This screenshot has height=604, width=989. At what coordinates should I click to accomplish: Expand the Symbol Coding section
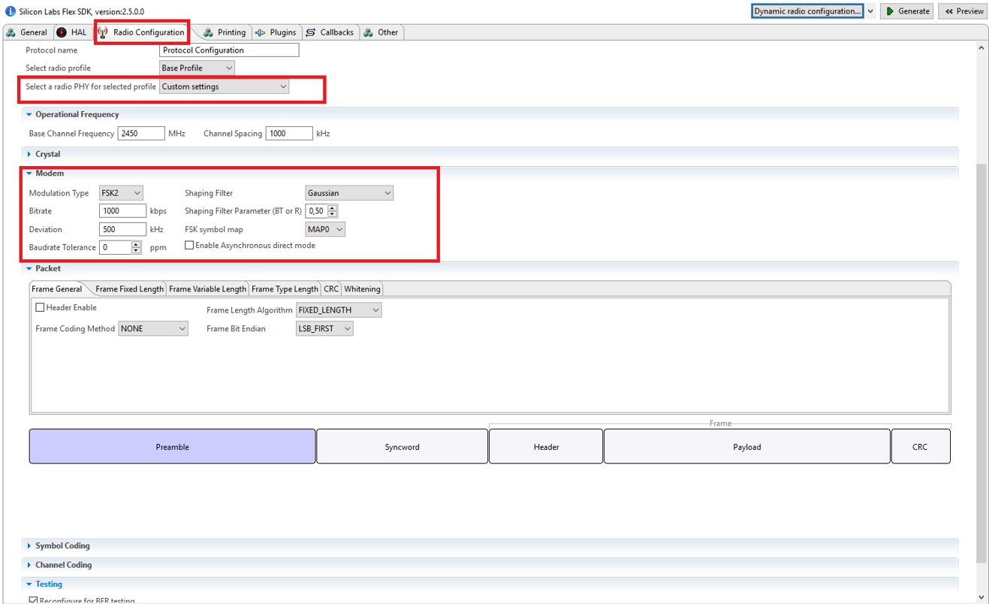(x=62, y=545)
